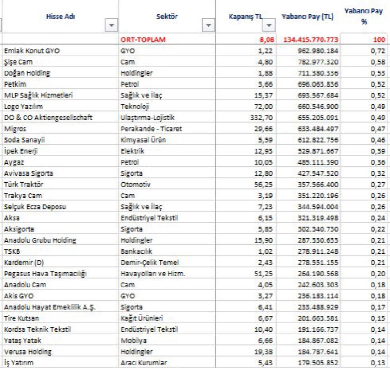Screen dimensions: 390x368
Task: Click the 332,70 closing price cell
Action: coord(246,118)
